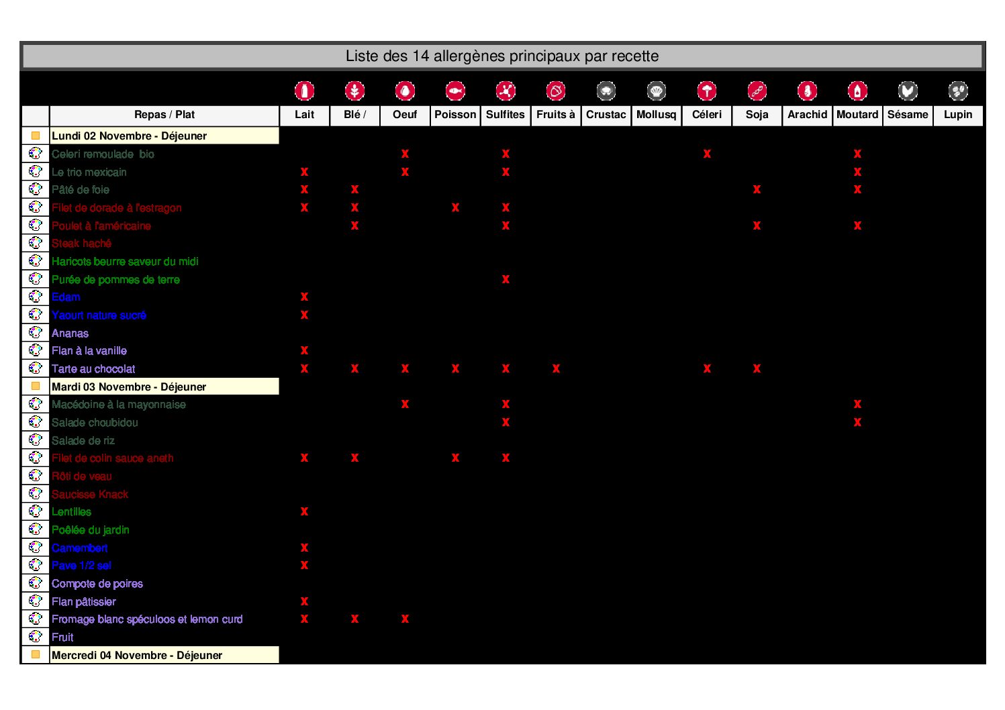The width and height of the screenshot is (1005, 710).
Task: Click the palette icon beside Steak haché
Action: 36,243
